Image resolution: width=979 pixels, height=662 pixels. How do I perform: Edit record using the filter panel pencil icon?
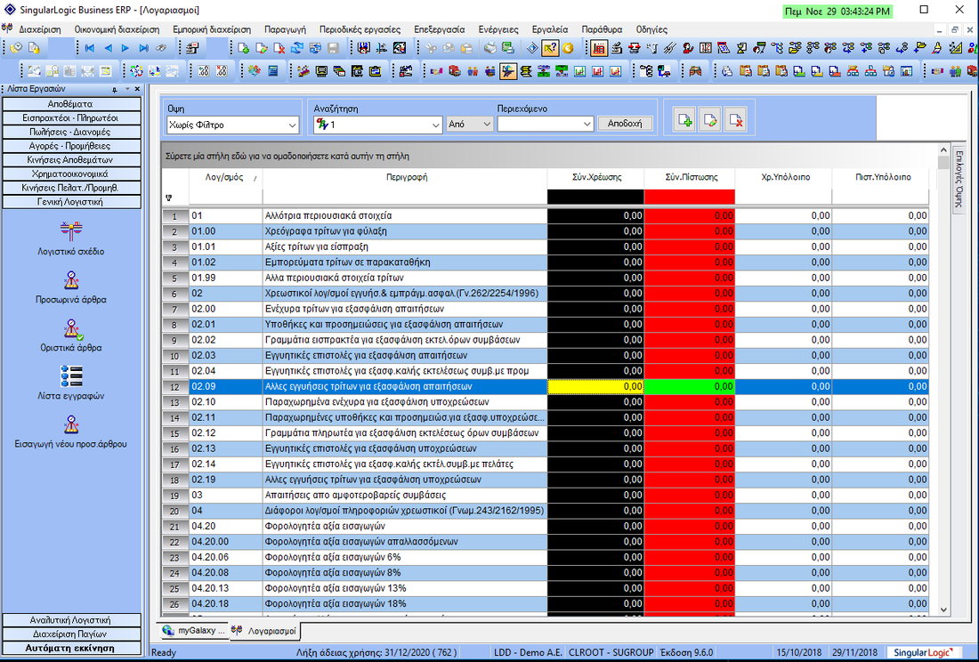[x=710, y=120]
